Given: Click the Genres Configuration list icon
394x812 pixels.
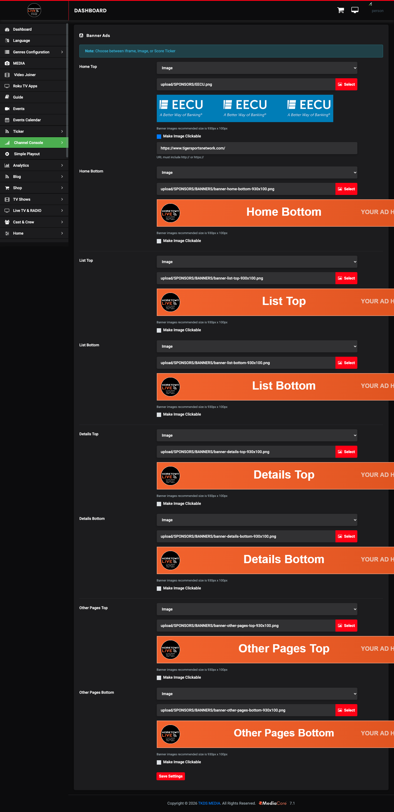Looking at the screenshot, I should pos(7,52).
